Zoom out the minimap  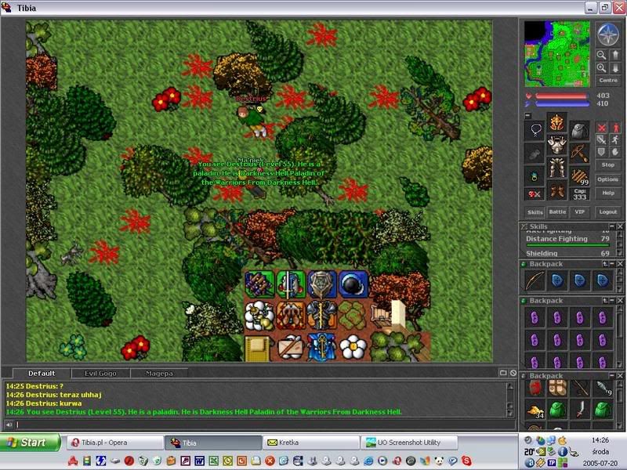click(601, 55)
